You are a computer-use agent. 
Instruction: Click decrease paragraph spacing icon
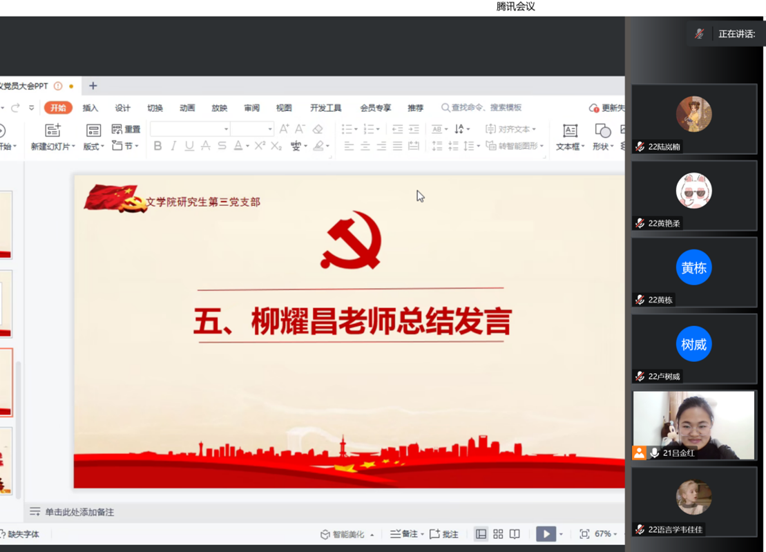(453, 146)
